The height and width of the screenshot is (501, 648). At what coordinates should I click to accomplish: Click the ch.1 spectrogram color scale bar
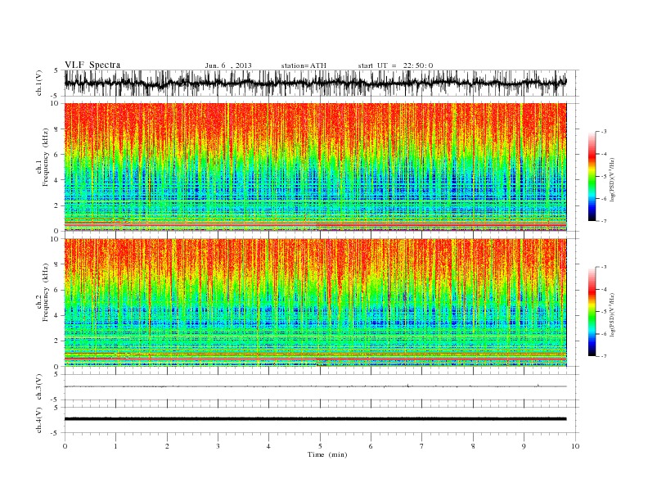(x=592, y=176)
